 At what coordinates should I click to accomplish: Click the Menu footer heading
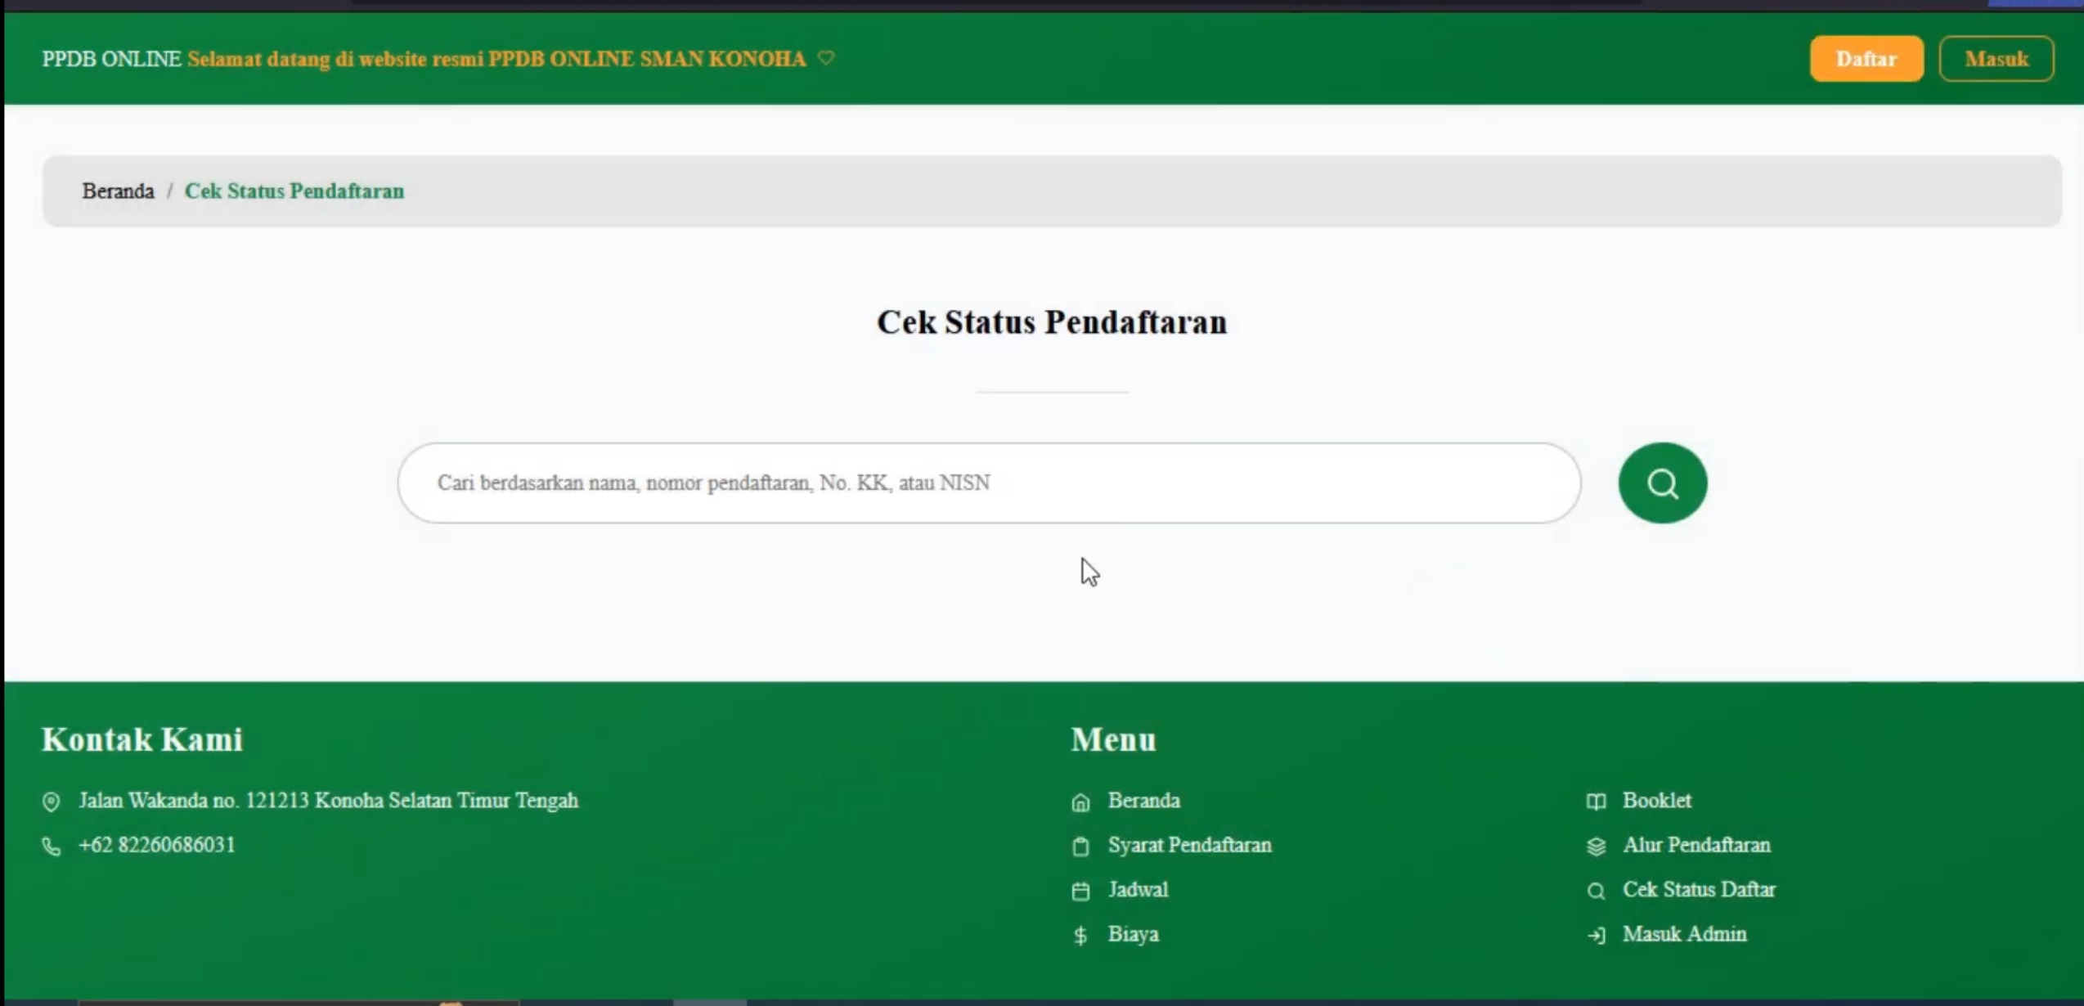pos(1114,739)
